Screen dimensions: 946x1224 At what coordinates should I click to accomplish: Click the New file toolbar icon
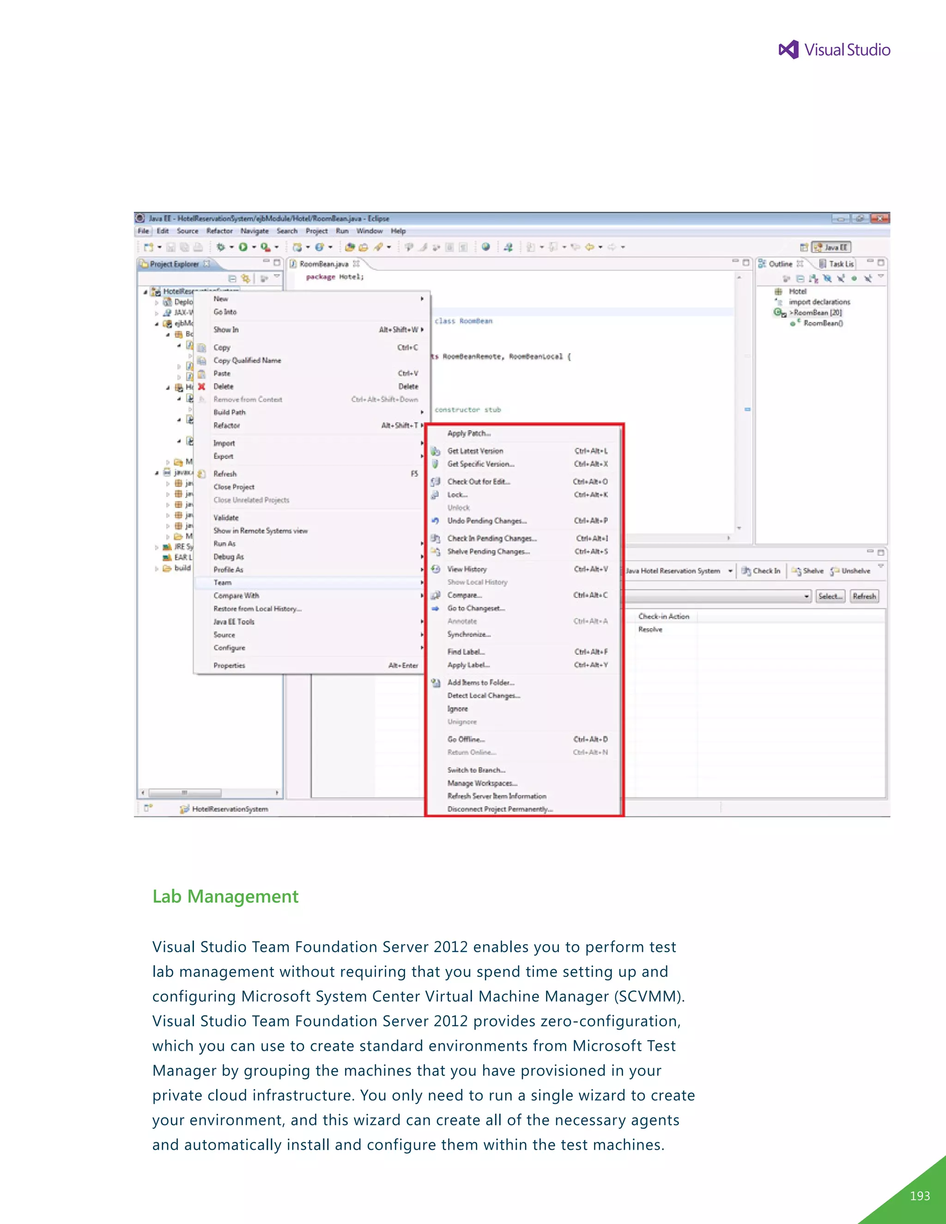(148, 247)
